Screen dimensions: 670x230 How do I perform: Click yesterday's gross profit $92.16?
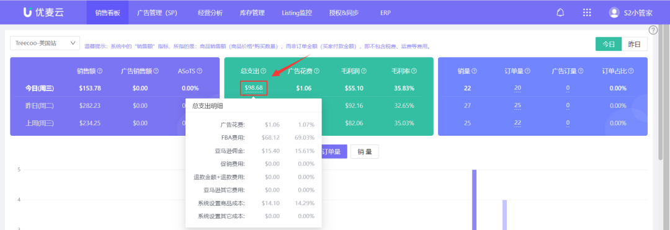[354, 105]
